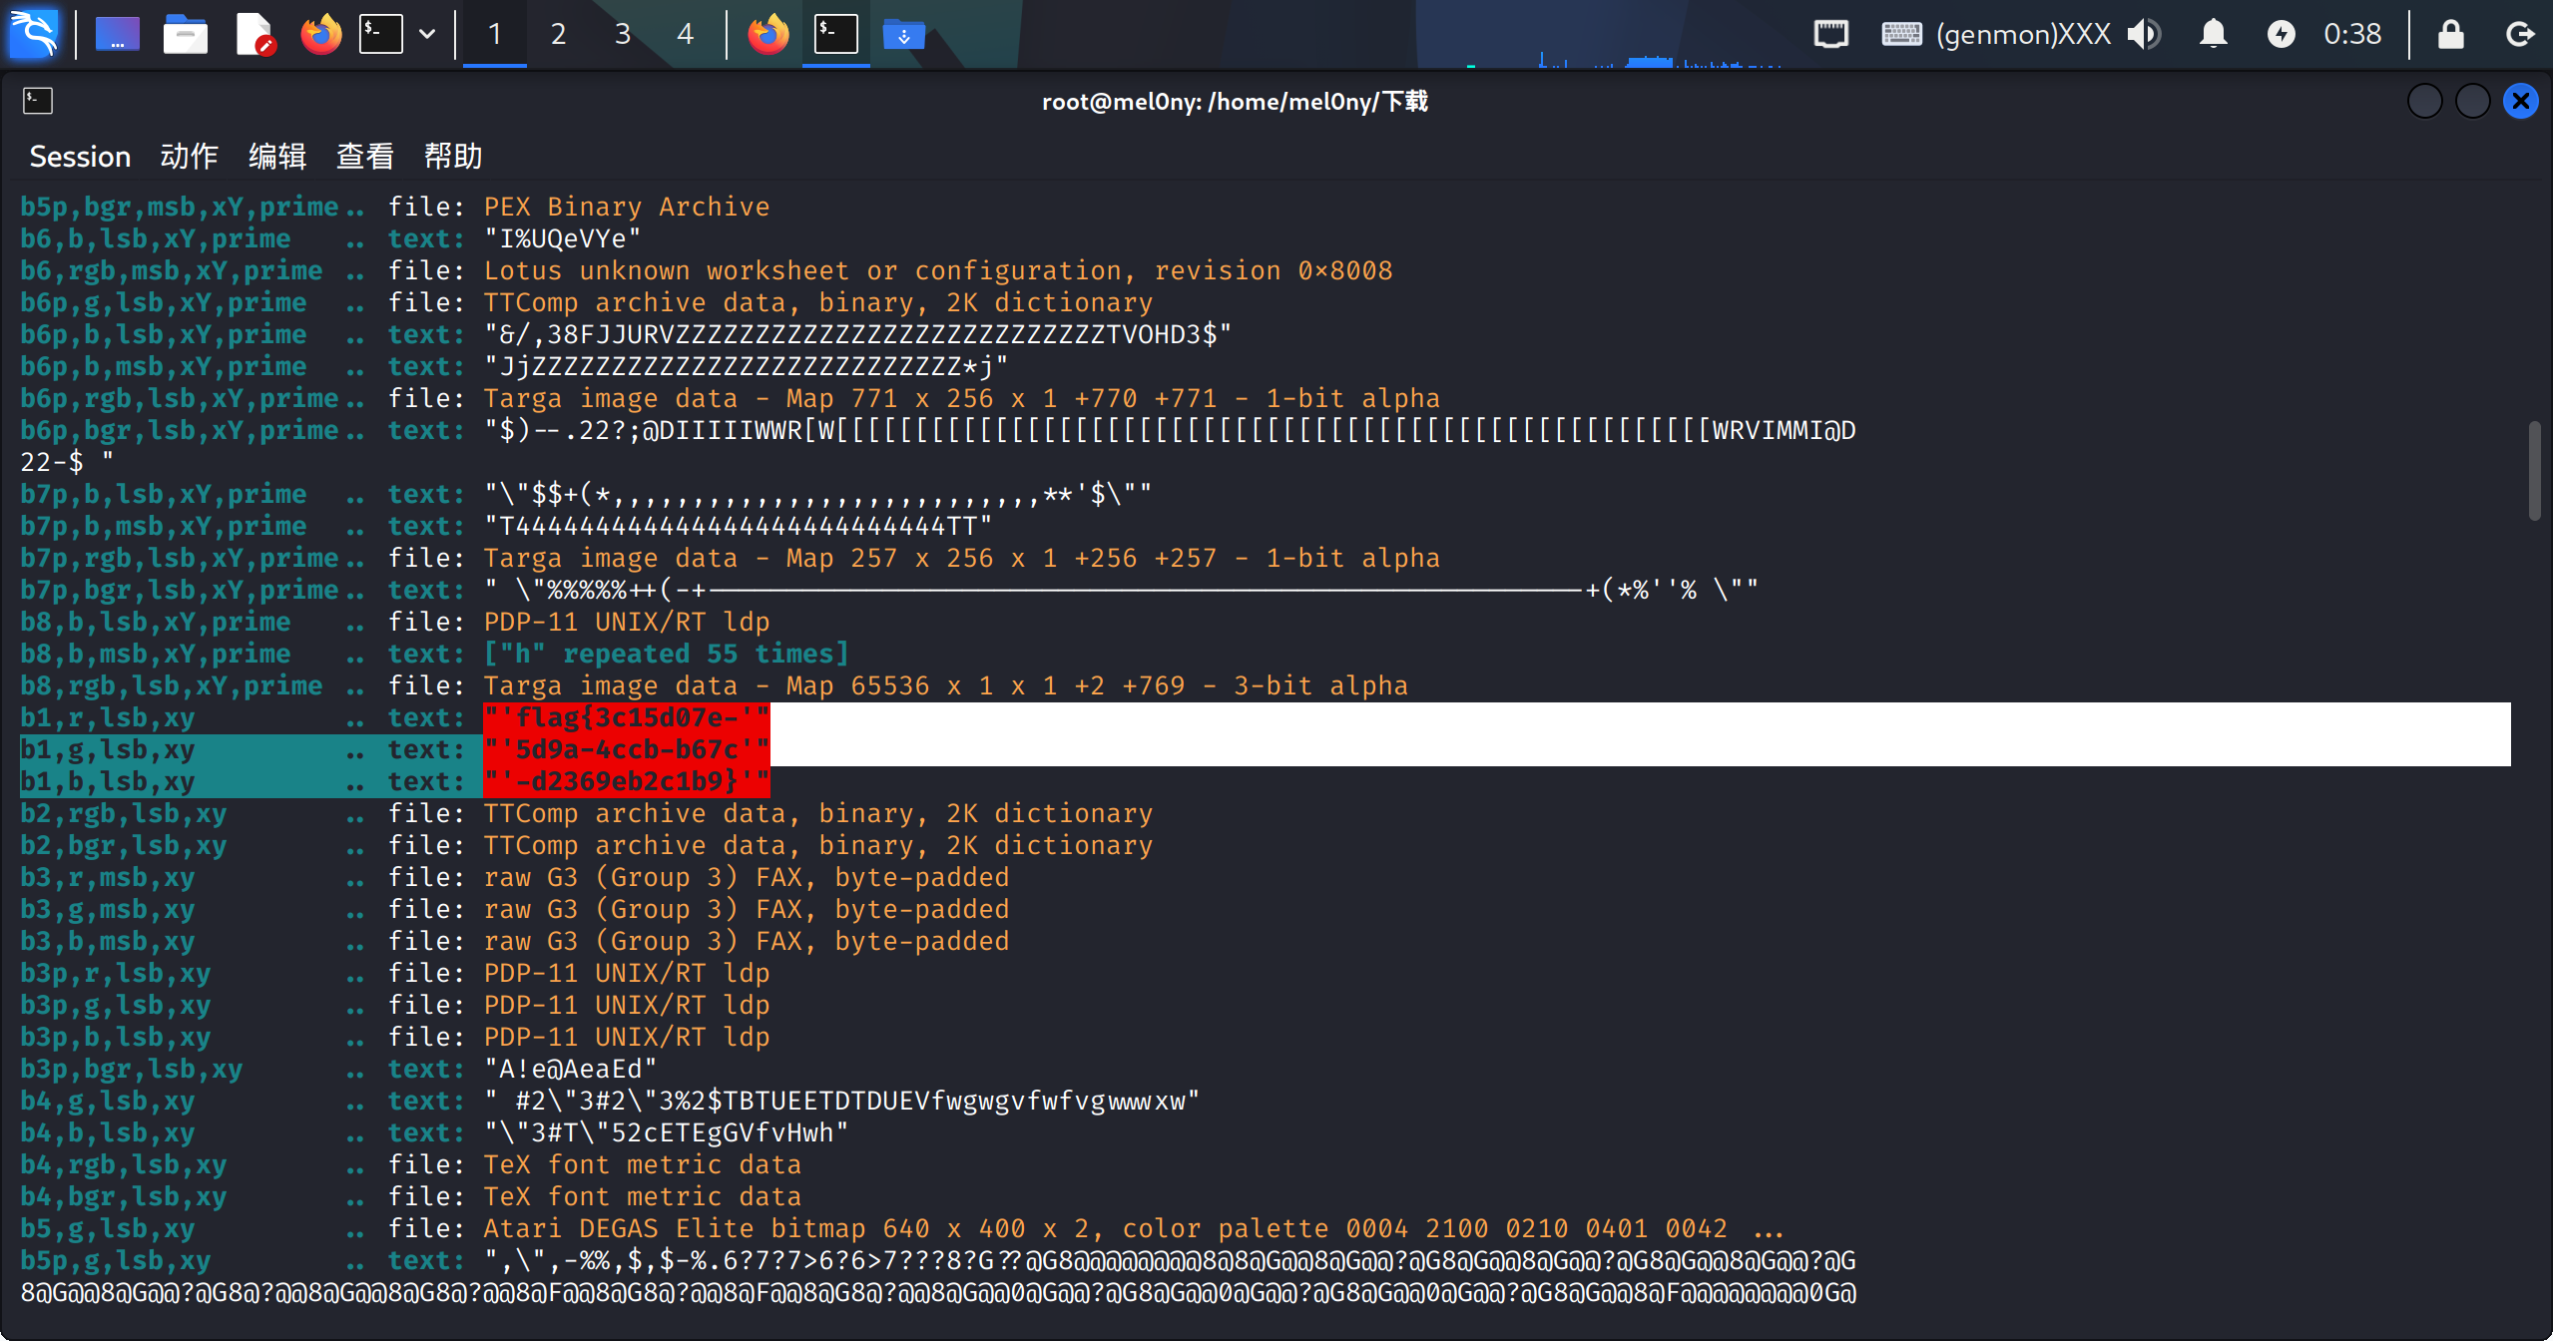Screen dimensions: 2553x1341
Task: Click the log out icon
Action: point(2520,34)
